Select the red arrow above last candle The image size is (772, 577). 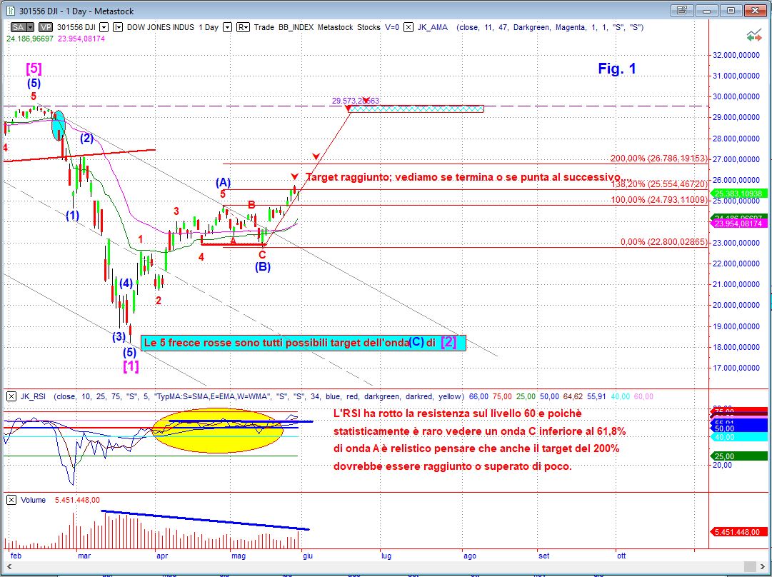294,177
